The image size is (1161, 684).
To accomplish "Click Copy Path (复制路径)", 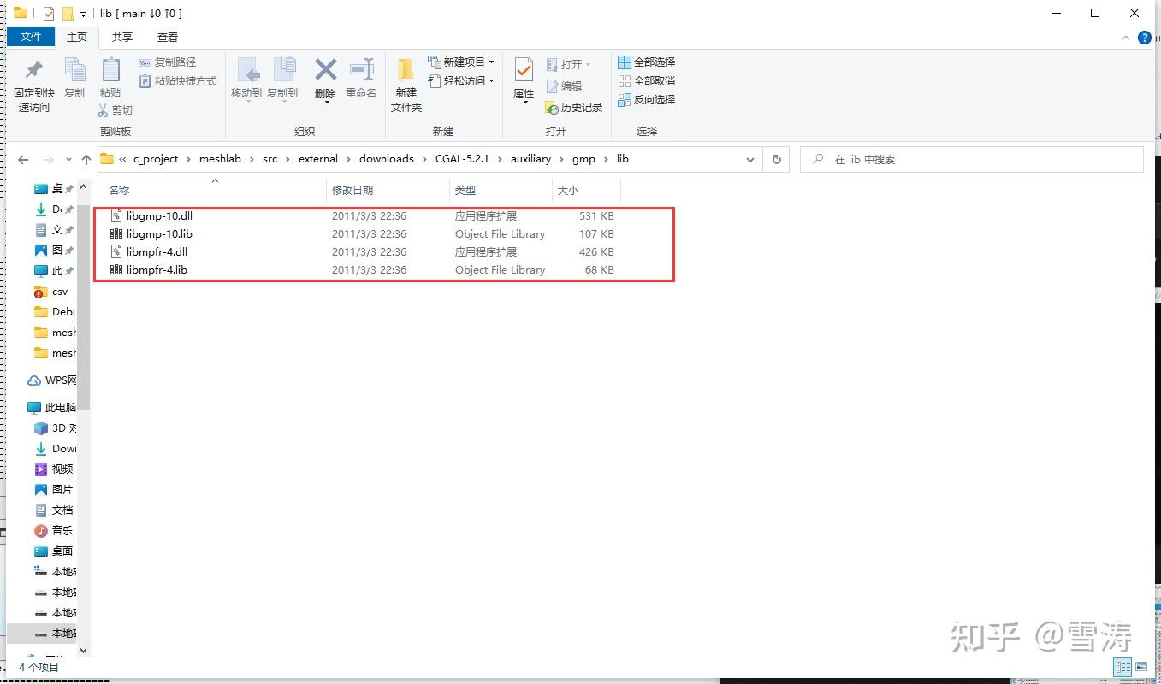I will 168,62.
